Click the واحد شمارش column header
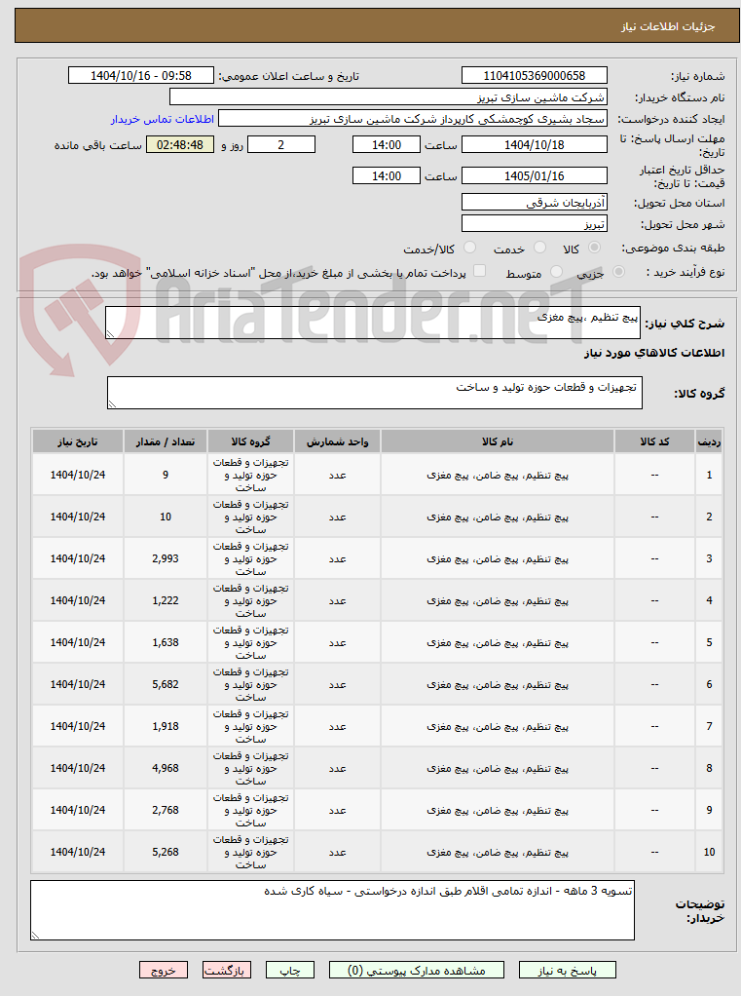The height and width of the screenshot is (996, 741). pyautogui.click(x=337, y=441)
